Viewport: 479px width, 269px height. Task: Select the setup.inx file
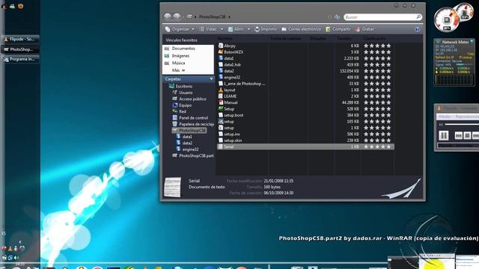pyautogui.click(x=229, y=134)
